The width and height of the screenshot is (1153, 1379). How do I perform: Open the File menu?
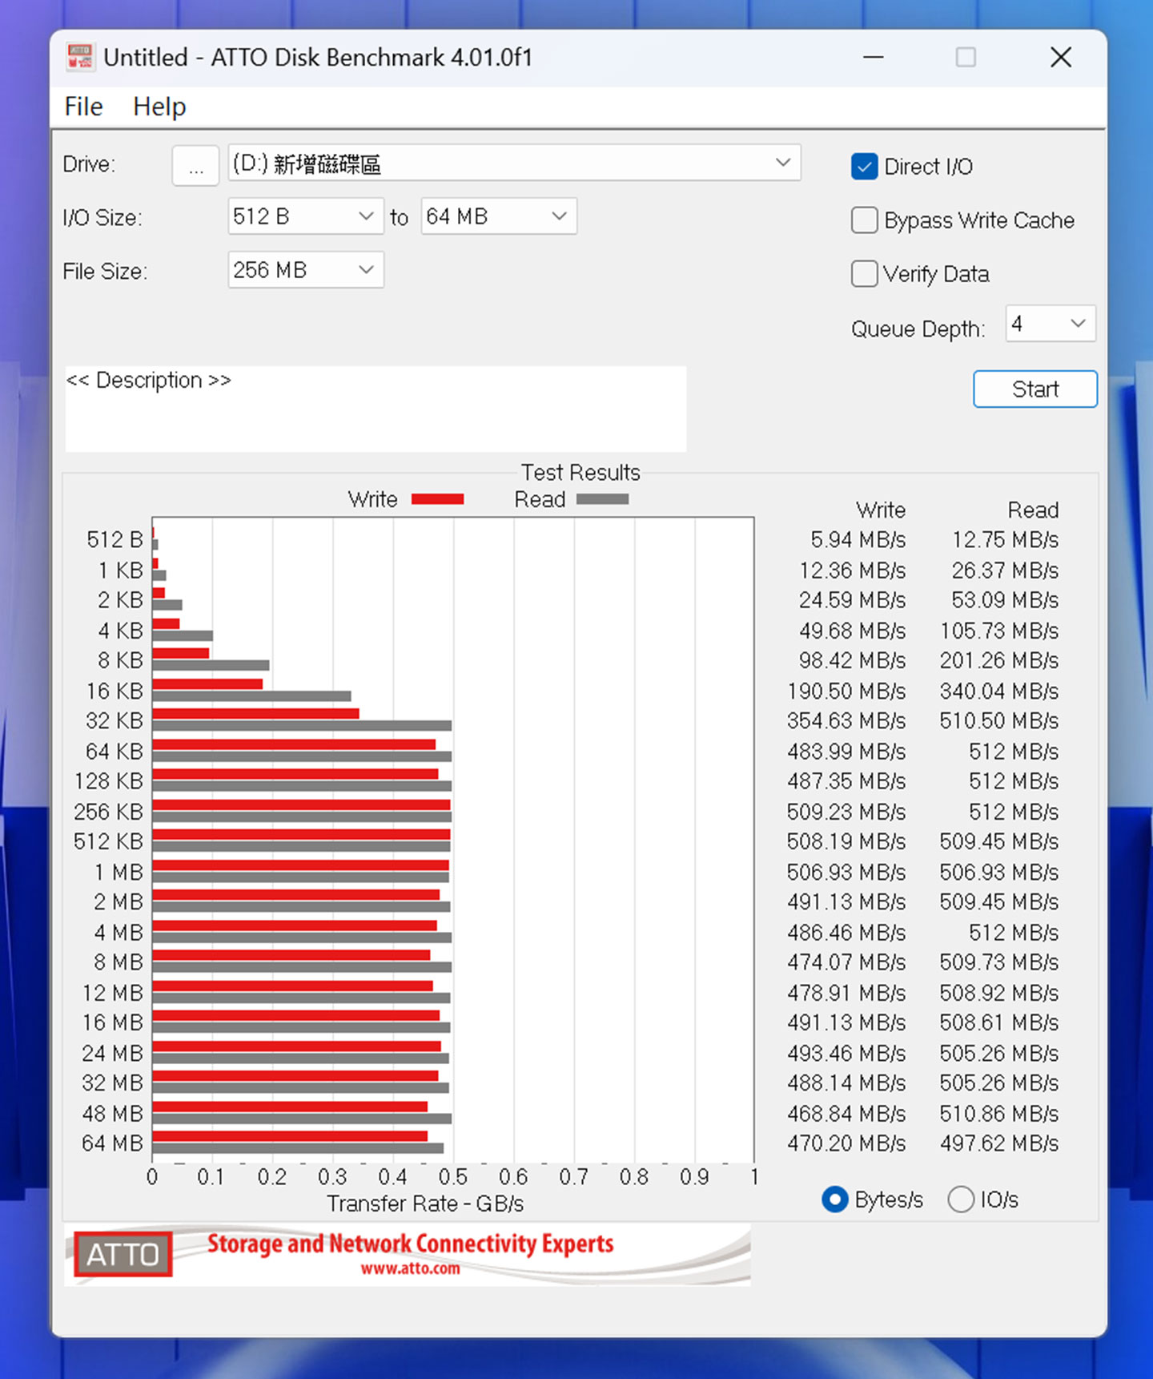pos(83,107)
